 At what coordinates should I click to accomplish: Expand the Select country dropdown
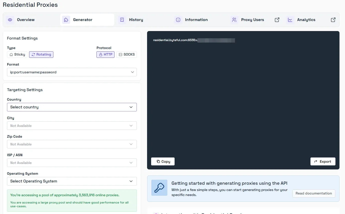(x=72, y=107)
